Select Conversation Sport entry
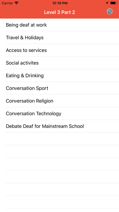The image size is (119, 212). point(59,88)
